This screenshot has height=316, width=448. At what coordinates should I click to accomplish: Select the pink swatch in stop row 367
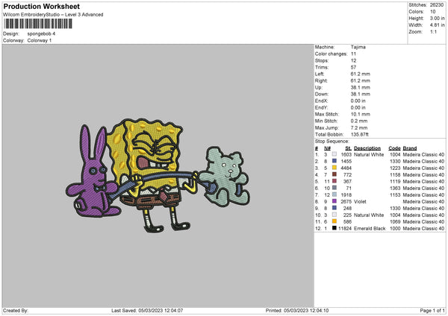coord(334,181)
